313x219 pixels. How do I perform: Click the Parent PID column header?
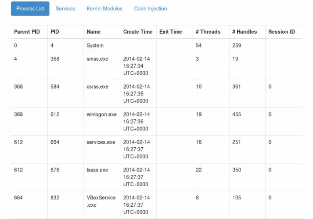(x=27, y=32)
